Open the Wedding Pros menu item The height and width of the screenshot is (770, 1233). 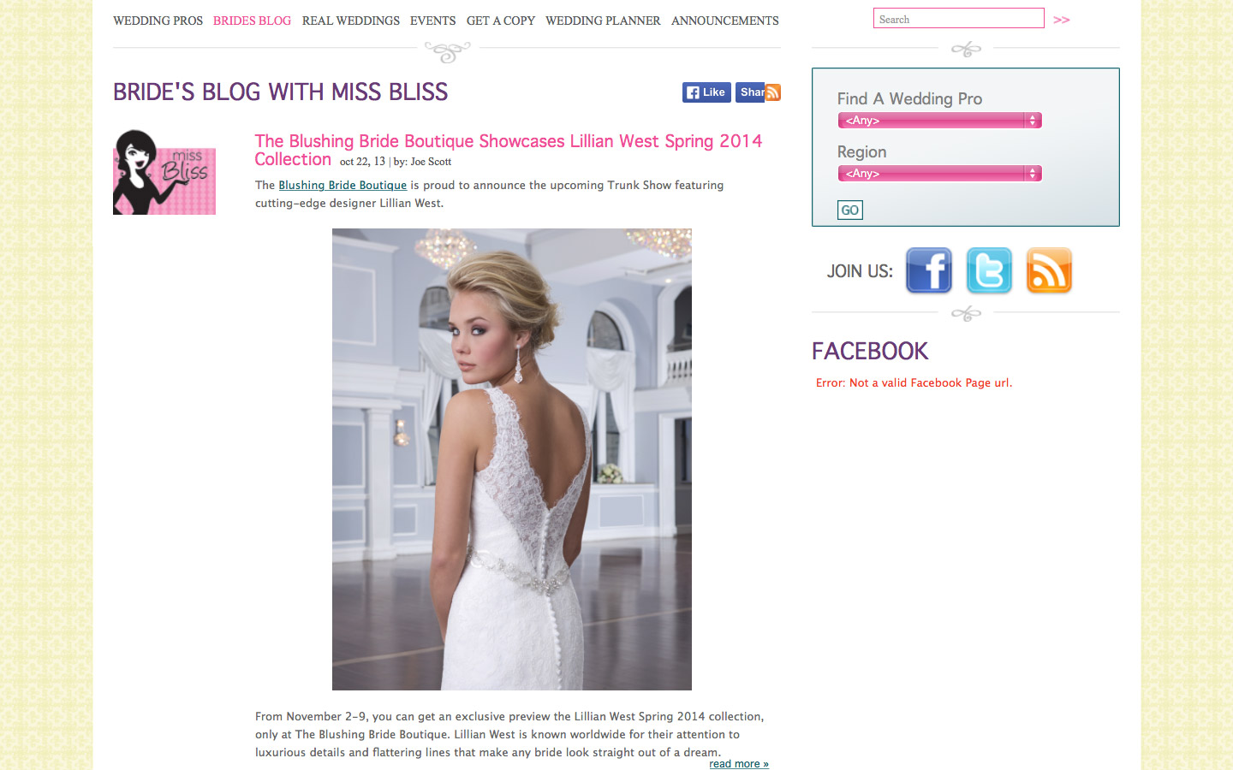point(158,21)
